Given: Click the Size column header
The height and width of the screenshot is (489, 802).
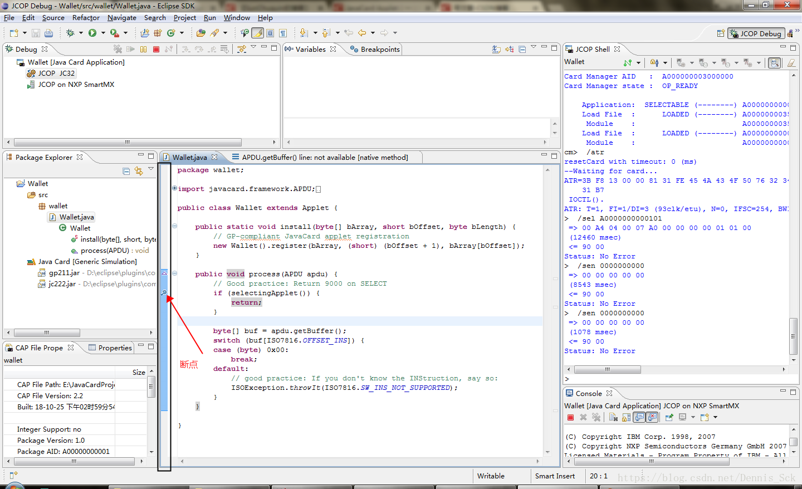Looking at the screenshot, I should tap(139, 372).
